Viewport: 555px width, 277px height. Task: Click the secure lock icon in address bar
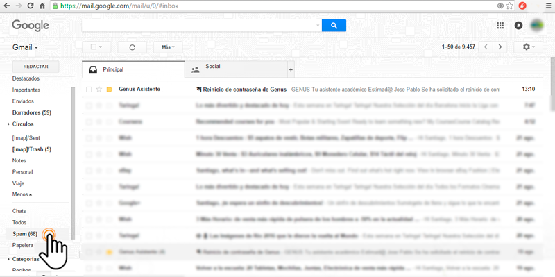click(55, 6)
